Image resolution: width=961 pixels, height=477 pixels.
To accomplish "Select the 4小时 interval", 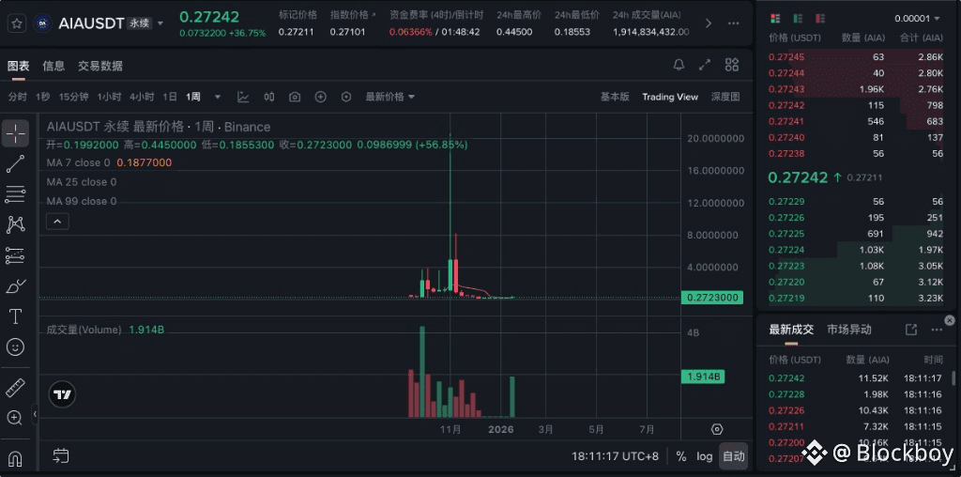I will point(142,97).
